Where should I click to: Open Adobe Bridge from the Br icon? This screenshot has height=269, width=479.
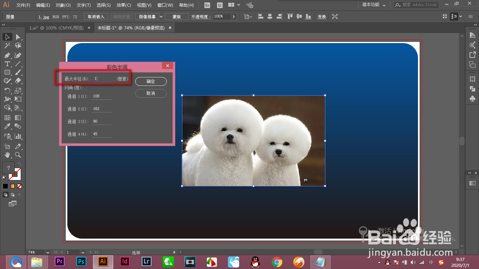click(207, 5)
